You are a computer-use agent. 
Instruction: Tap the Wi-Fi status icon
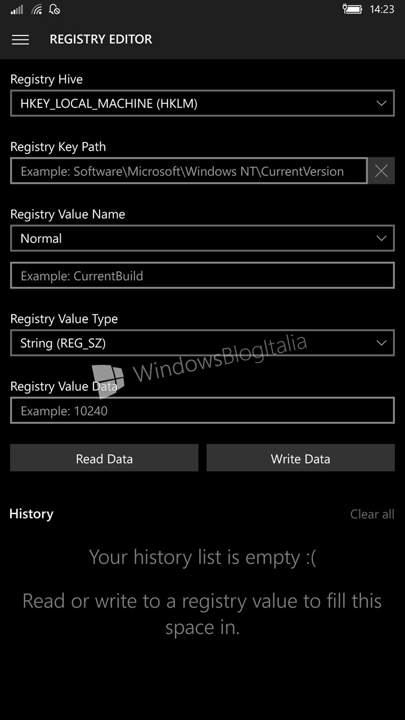pyautogui.click(x=37, y=10)
